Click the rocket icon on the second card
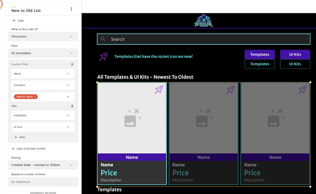Viewport: 316px width, 194px height. click(231, 89)
